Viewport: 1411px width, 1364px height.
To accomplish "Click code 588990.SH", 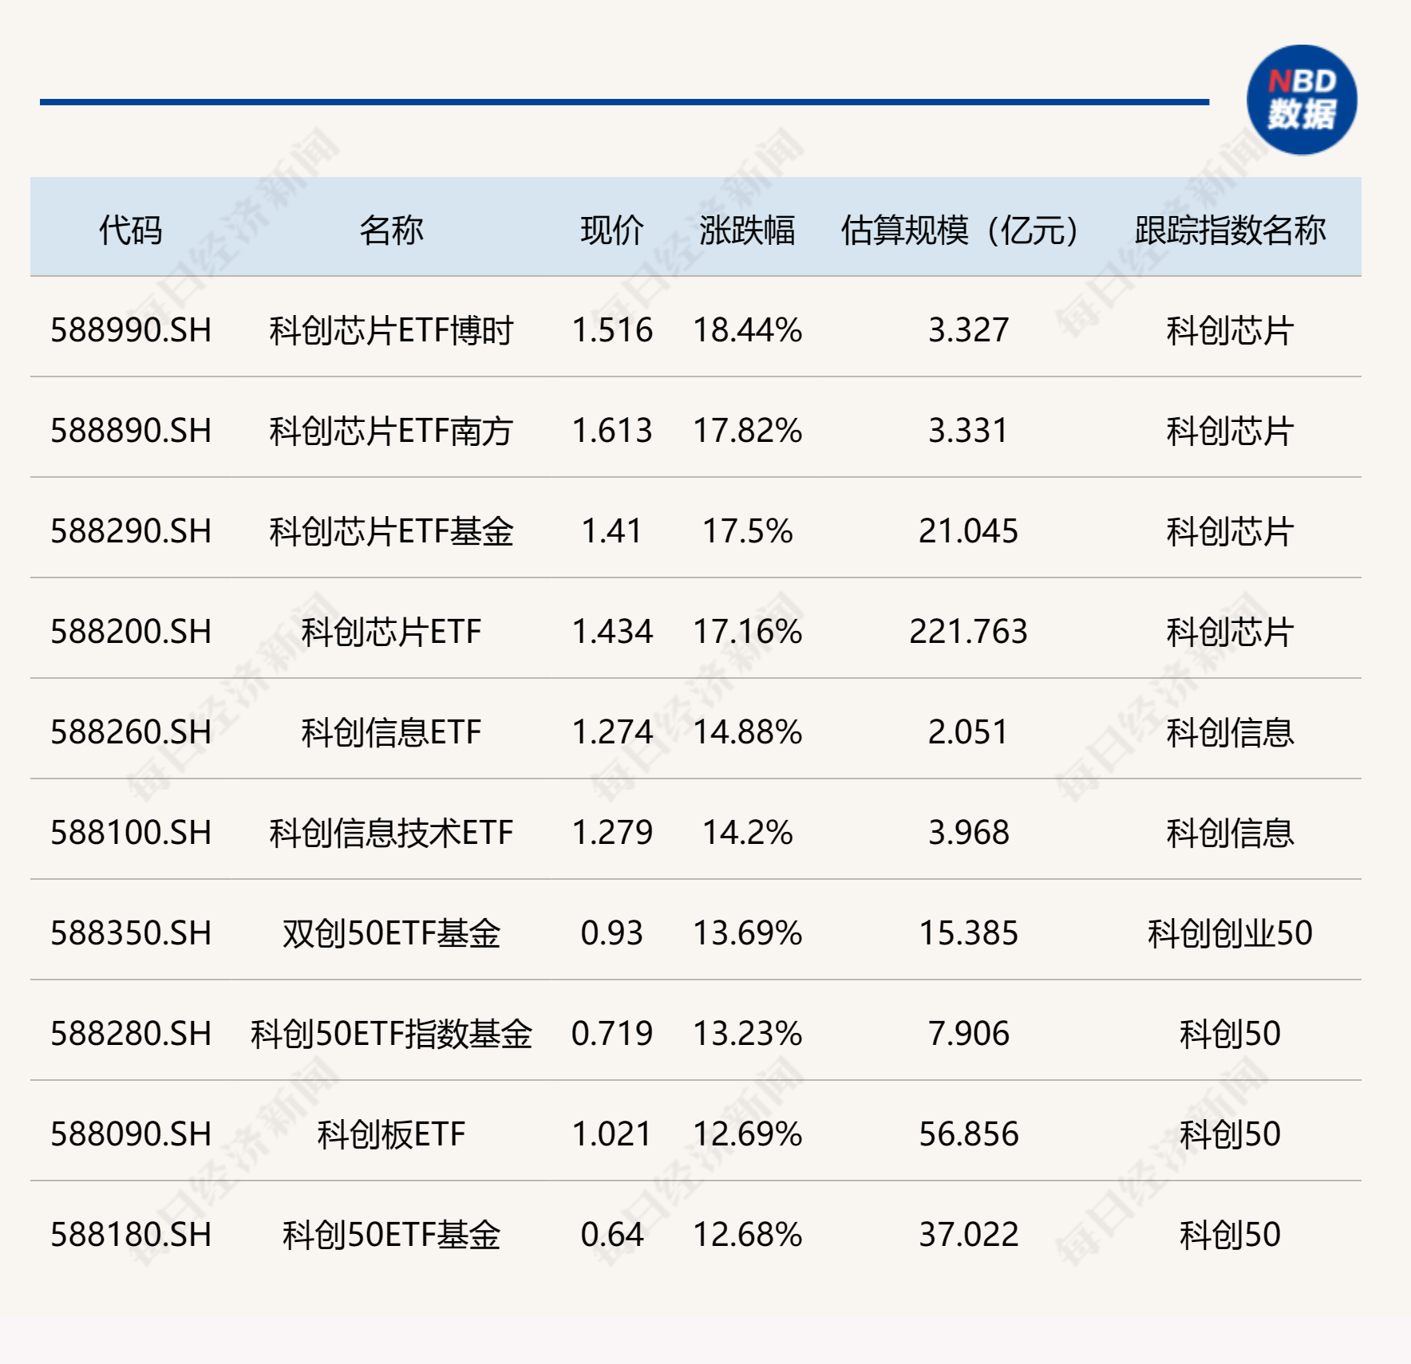I will (131, 330).
